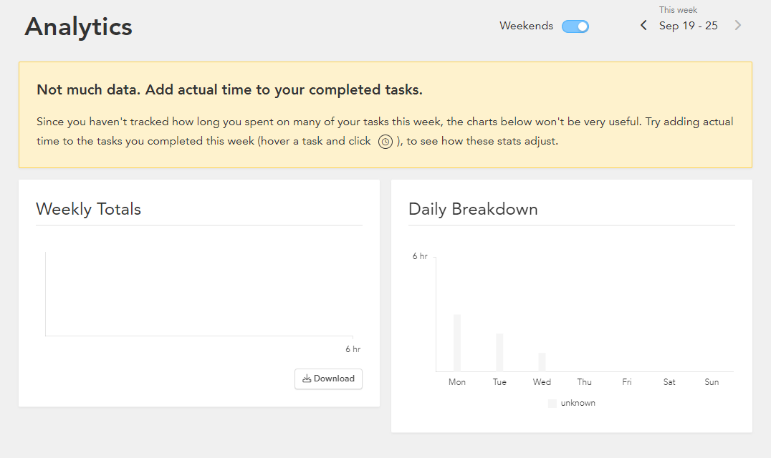Go to the previous week using left chevron
Viewport: 771px width, 458px height.
pos(643,26)
